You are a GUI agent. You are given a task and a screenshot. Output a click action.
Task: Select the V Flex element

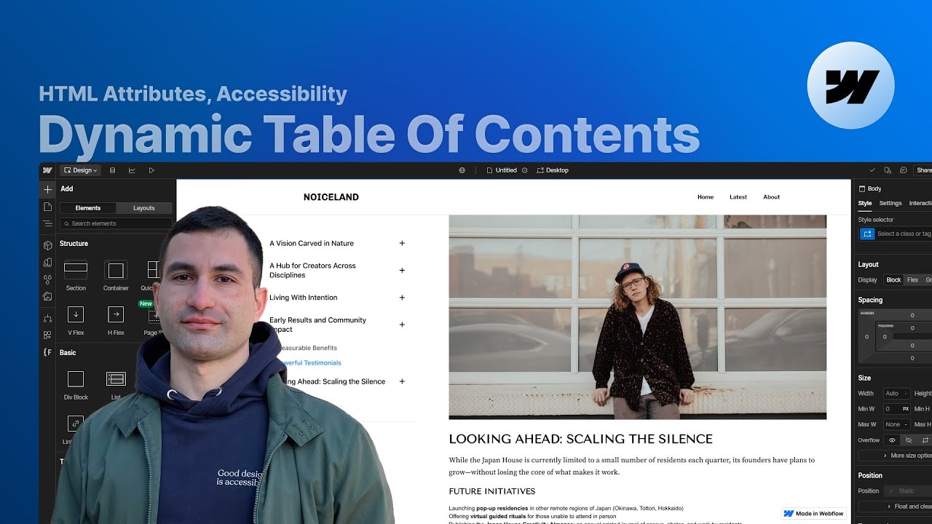click(76, 320)
